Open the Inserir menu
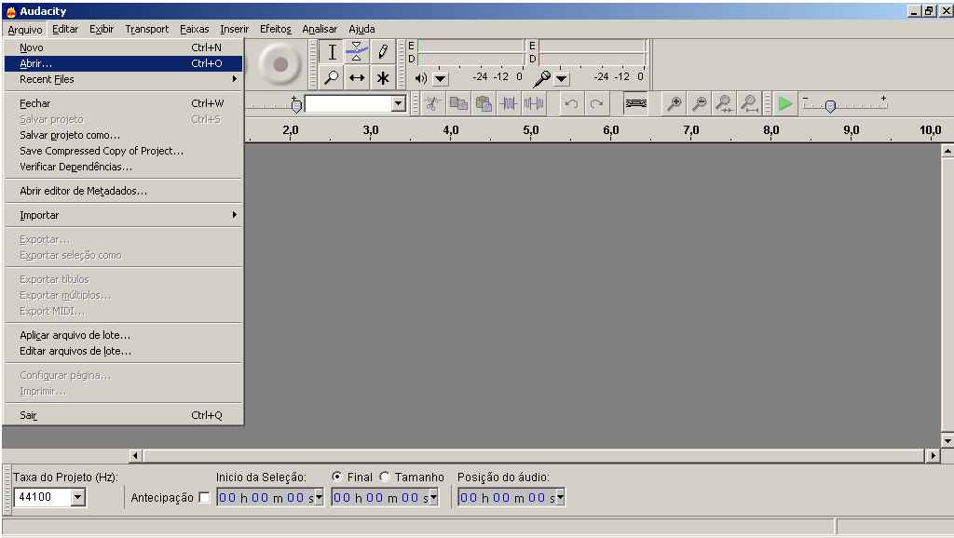 click(x=234, y=29)
